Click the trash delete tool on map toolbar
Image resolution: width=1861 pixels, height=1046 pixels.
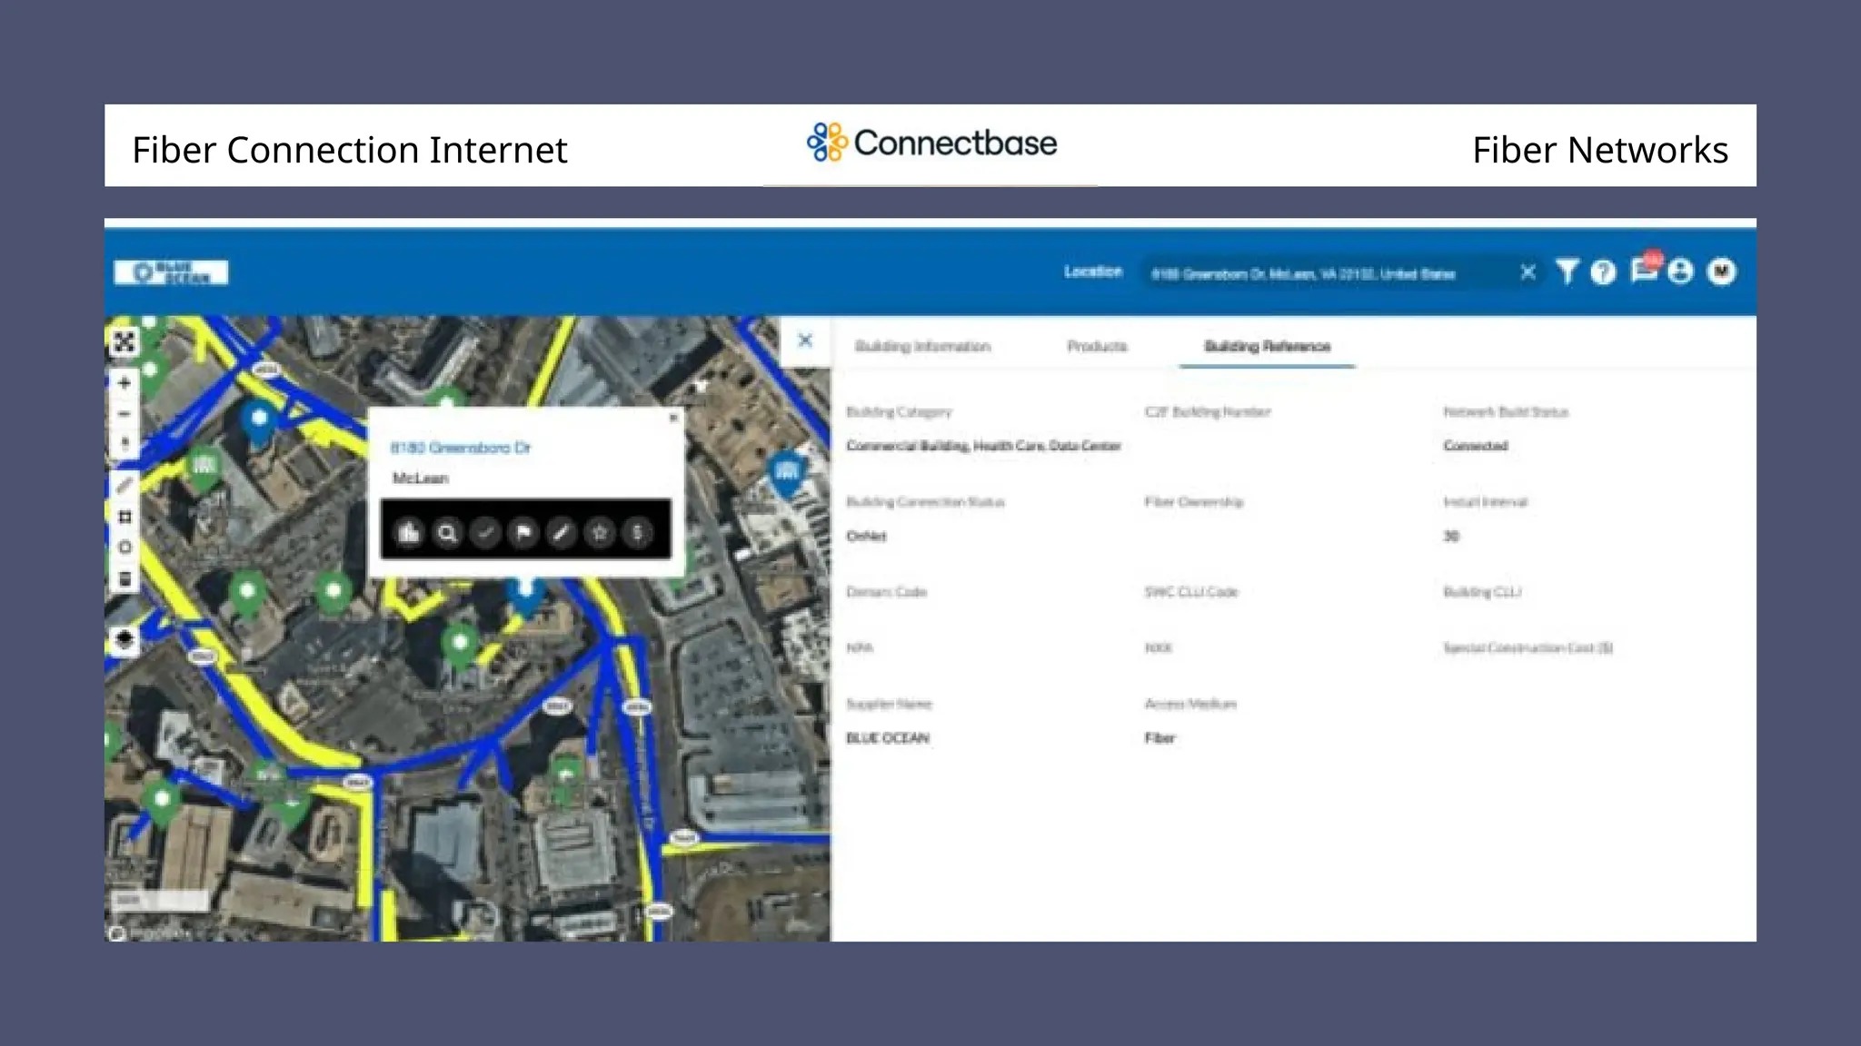pyautogui.click(x=124, y=579)
